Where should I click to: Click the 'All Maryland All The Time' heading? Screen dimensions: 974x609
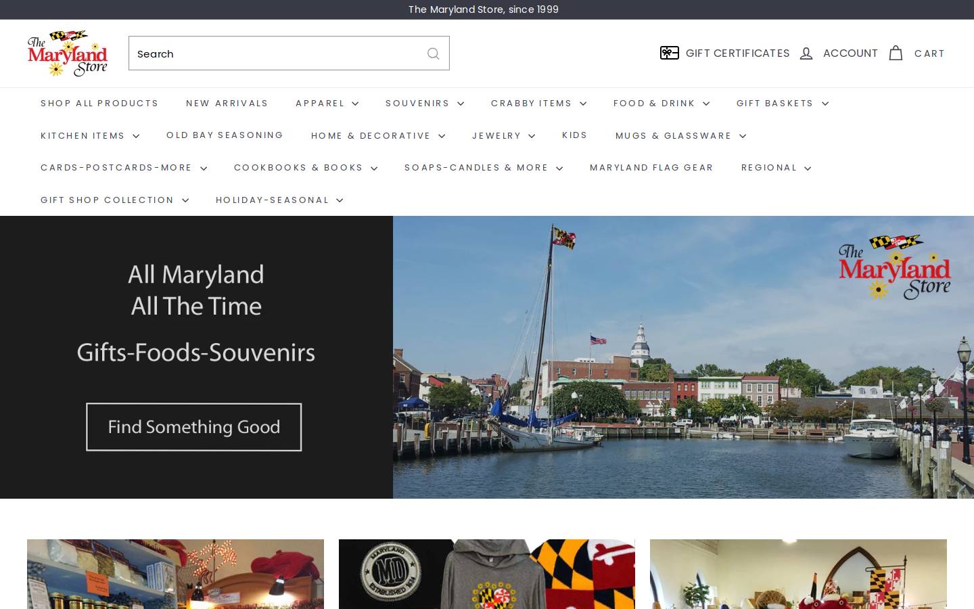tap(196, 290)
